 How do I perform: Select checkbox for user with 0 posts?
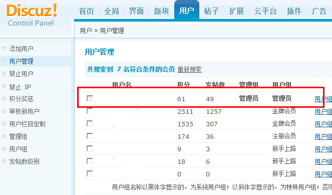pyautogui.click(x=90, y=173)
